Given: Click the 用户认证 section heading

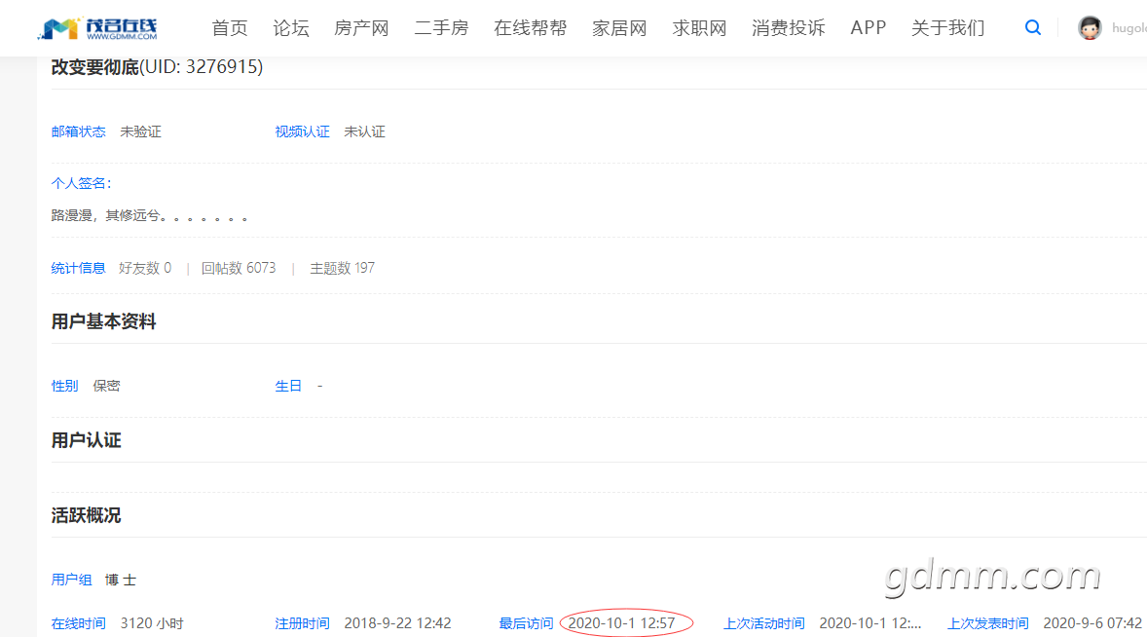Looking at the screenshot, I should click(x=87, y=440).
